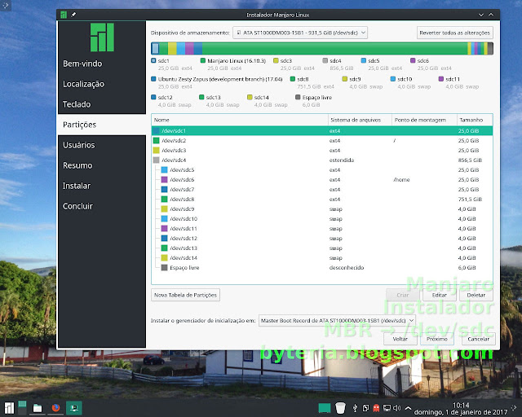Select the /dev/sdc14 swap row
Image resolution: width=522 pixels, height=417 pixels.
pos(322,257)
